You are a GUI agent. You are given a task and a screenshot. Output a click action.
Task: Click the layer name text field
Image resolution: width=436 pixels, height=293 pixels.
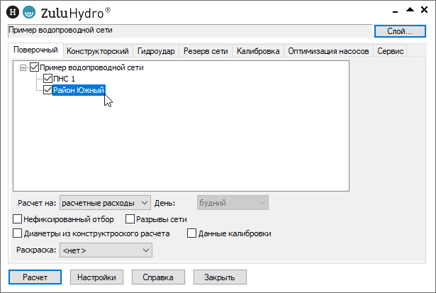[189, 31]
